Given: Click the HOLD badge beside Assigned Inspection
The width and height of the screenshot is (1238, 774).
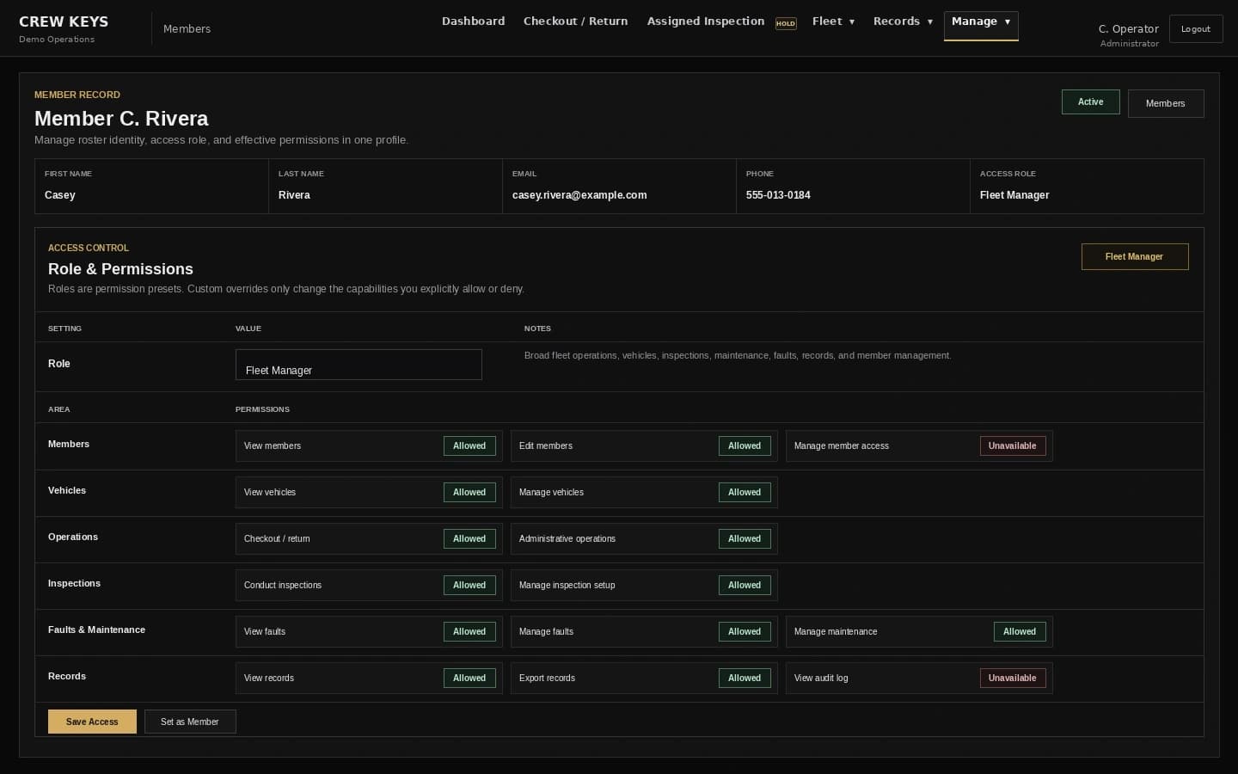Looking at the screenshot, I should click(786, 24).
